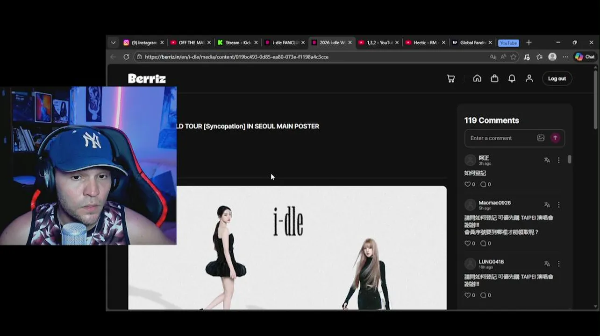Open 阿正's profile avatar
Image resolution: width=600 pixels, height=336 pixels.
(470, 160)
